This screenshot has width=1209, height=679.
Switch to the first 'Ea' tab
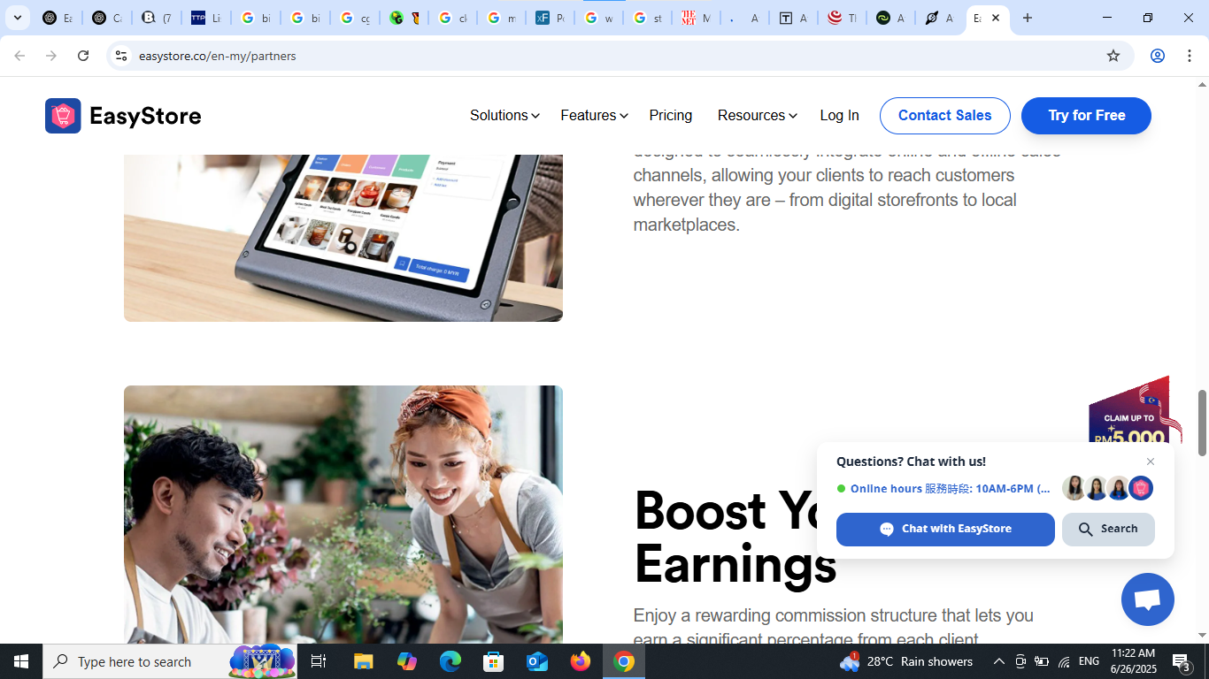pyautogui.click(x=58, y=18)
